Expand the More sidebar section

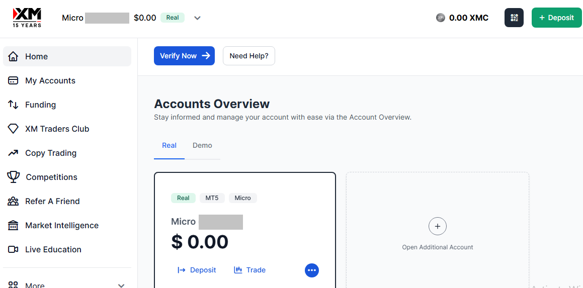[121, 285]
